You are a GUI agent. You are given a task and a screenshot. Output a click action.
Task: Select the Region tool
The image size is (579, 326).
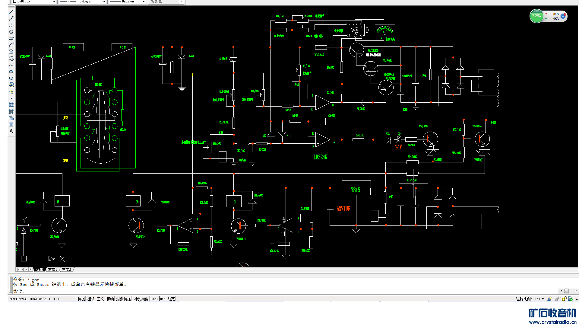pyautogui.click(x=11, y=118)
